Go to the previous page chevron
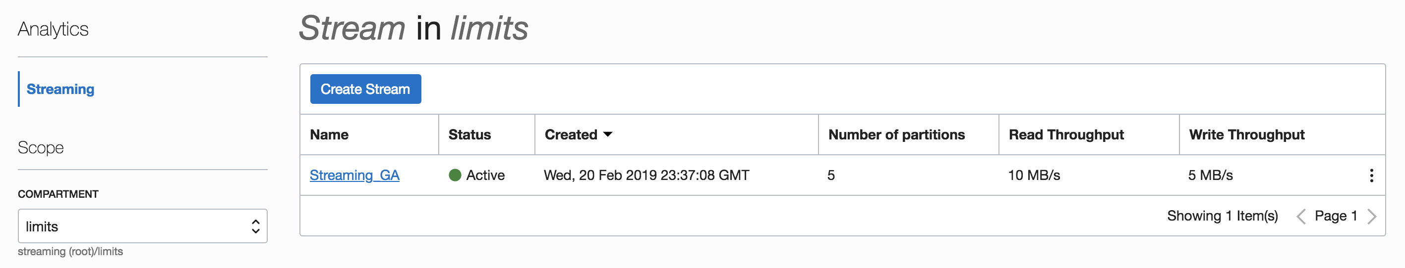The image size is (1405, 268). pos(1301,217)
